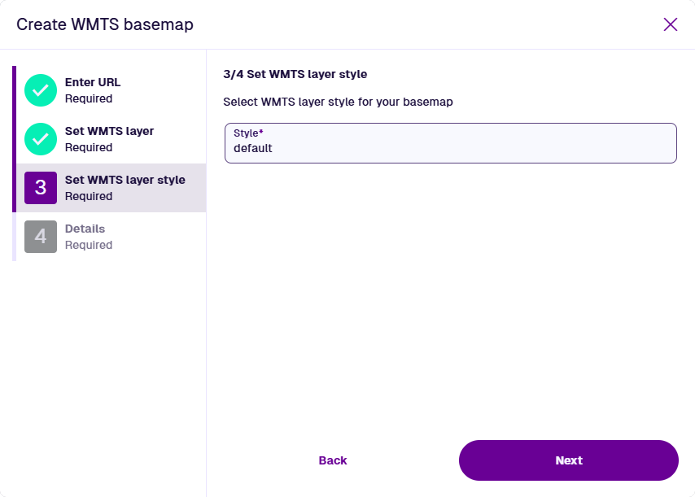Click "Required" under the Enter URL step
This screenshot has width=695, height=497.
click(89, 98)
